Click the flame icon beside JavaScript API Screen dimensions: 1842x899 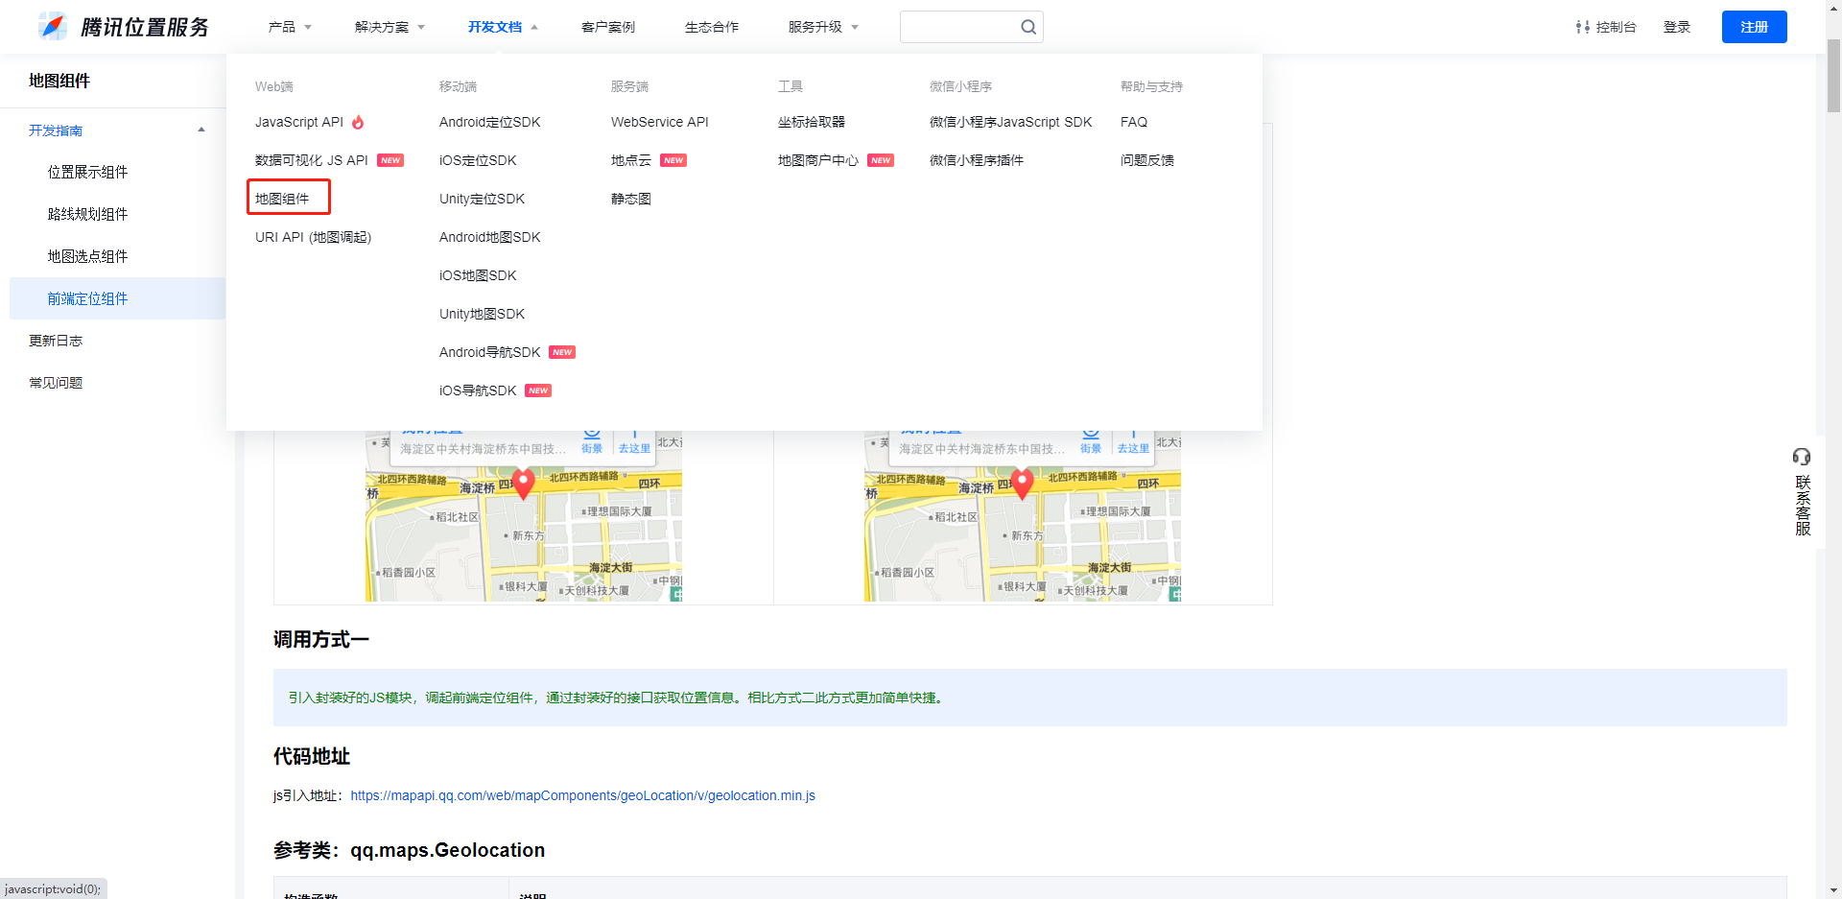[x=358, y=122]
